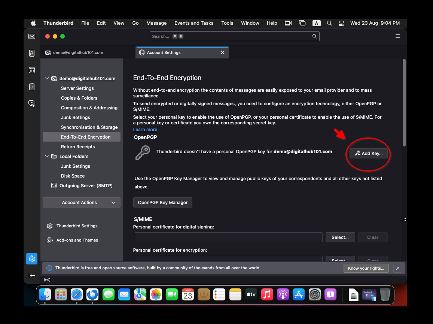Open the OpenPGP Key Manager
Image resolution: width=433 pixels, height=324 pixels.
(x=163, y=203)
